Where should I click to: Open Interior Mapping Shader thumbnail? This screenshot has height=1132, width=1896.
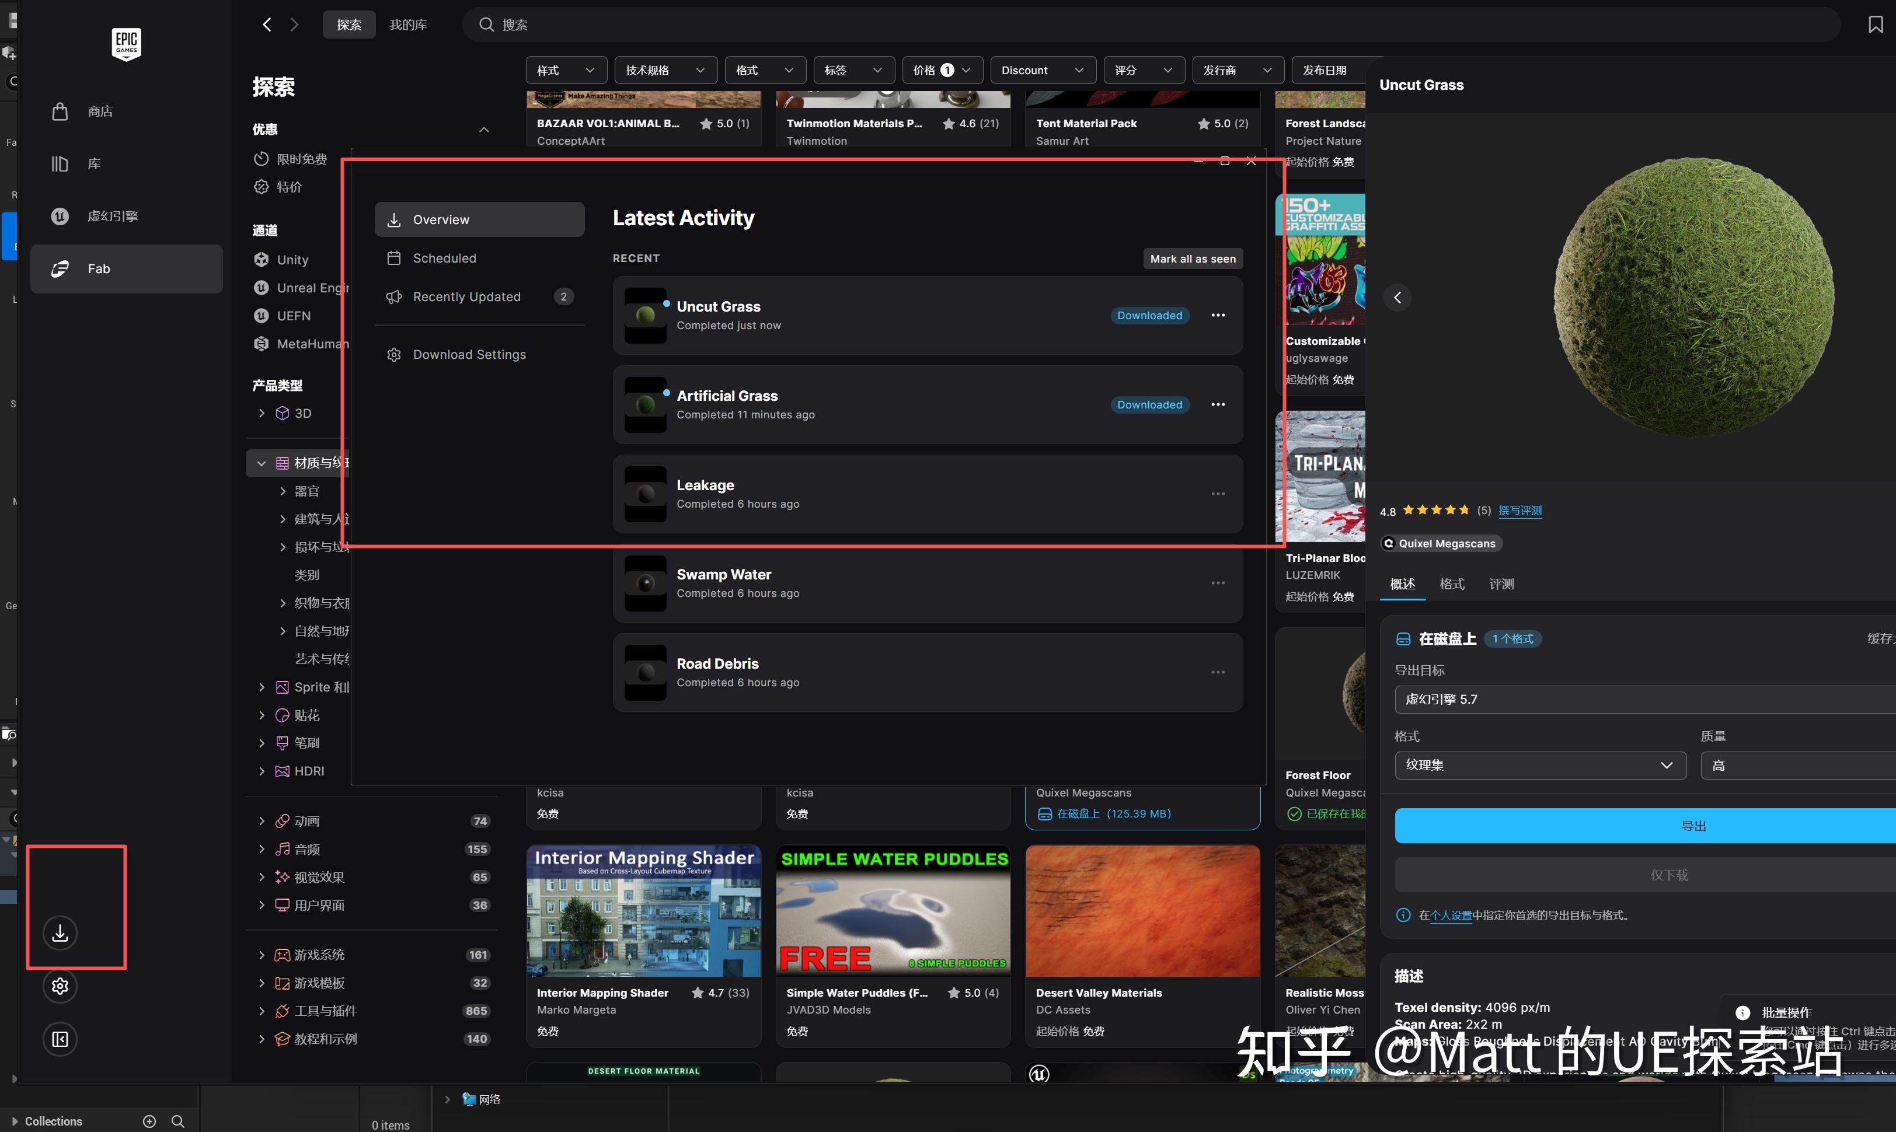tap(643, 911)
